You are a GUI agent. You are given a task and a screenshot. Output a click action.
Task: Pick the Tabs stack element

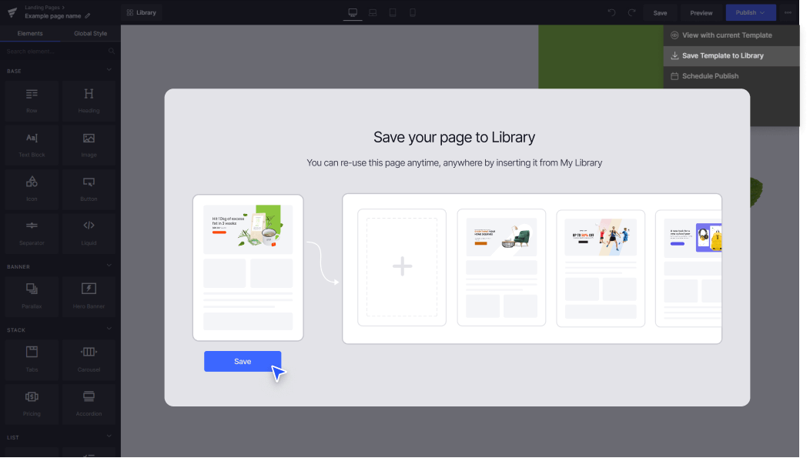[x=32, y=359]
